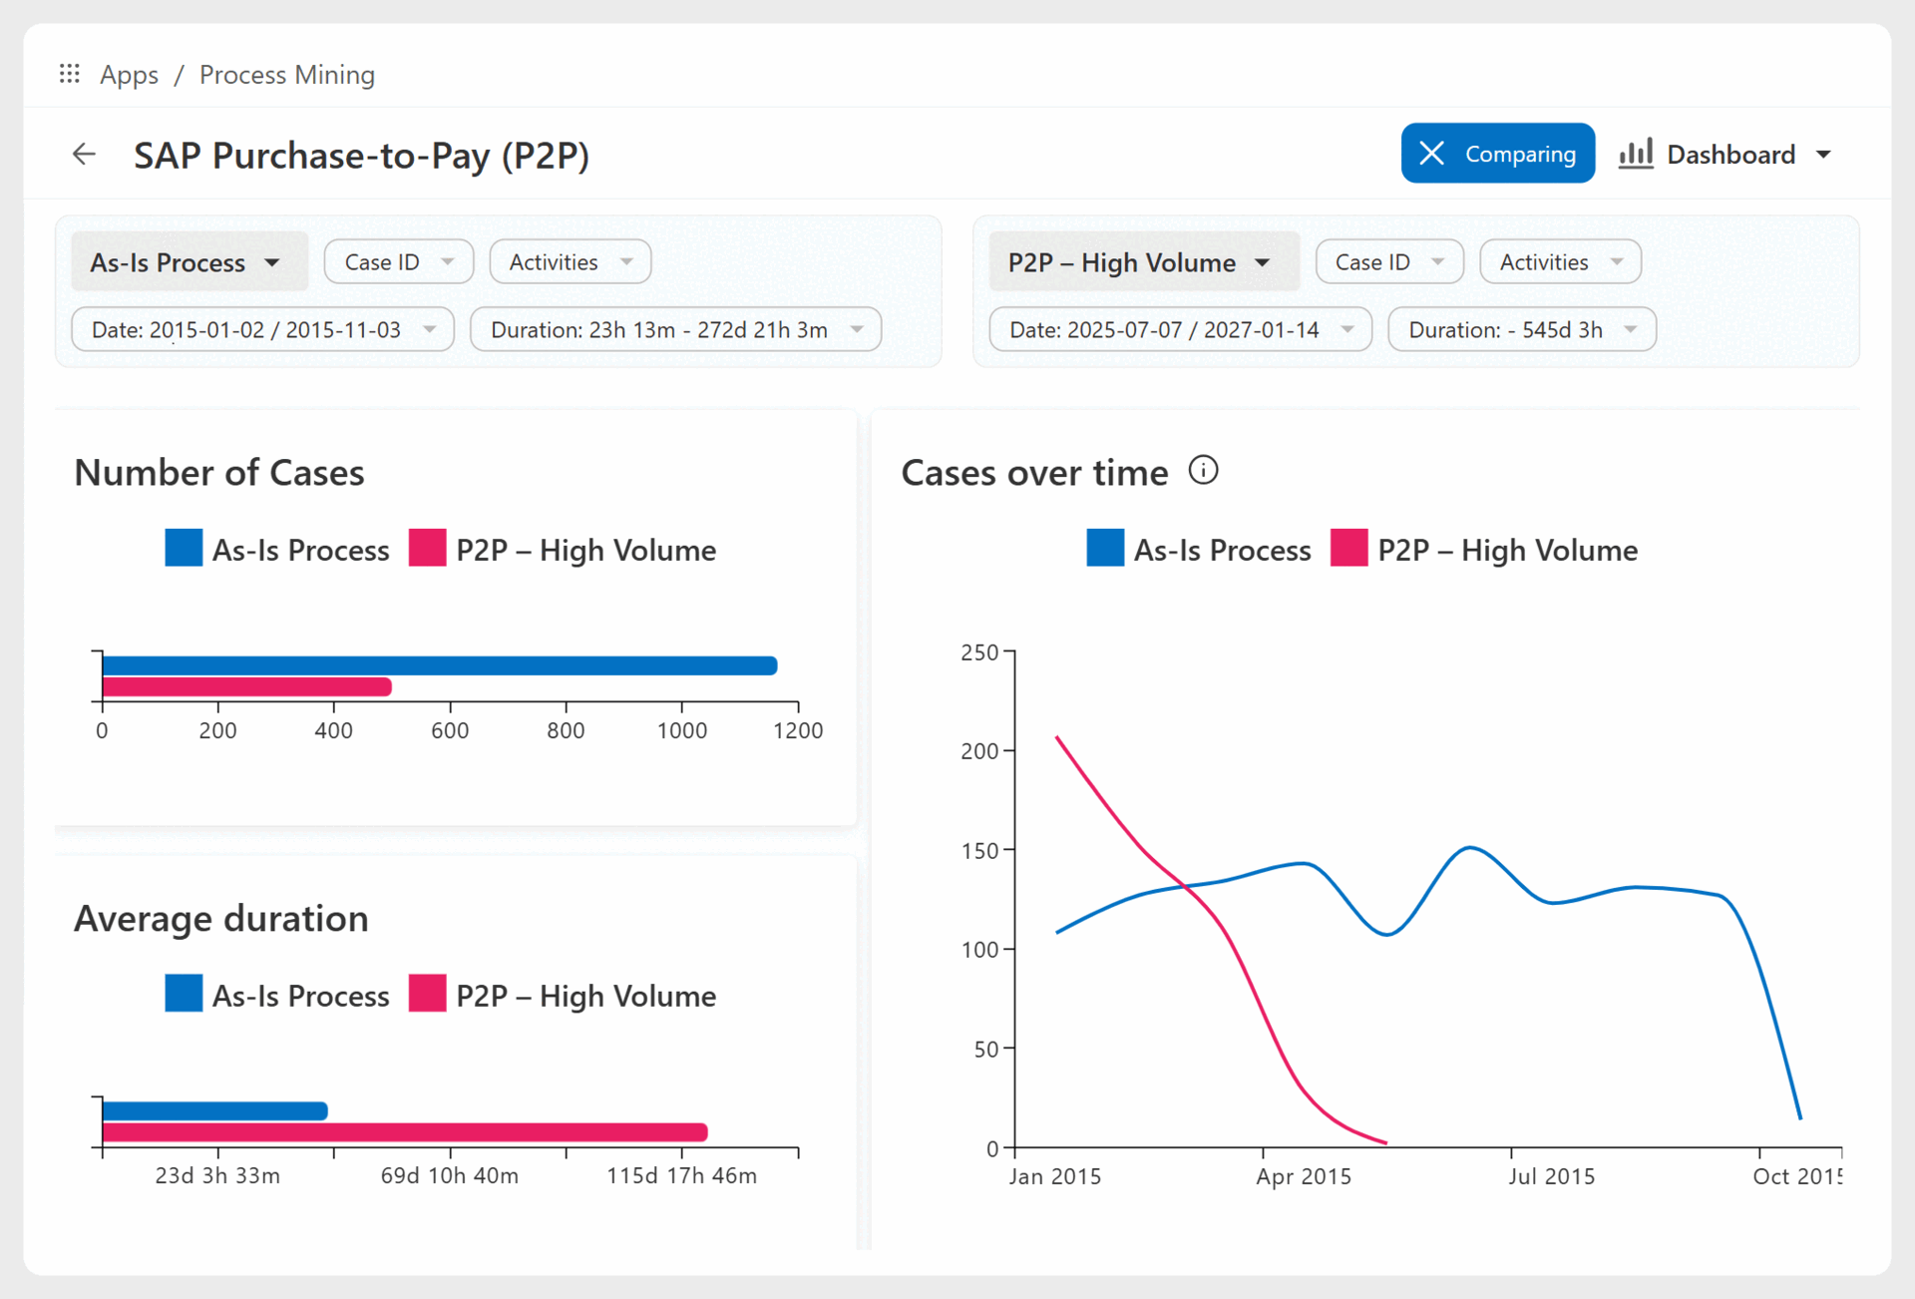This screenshot has height=1299, width=1915.
Task: Toggle P2P – High Volume legend in Average duration
Action: [x=563, y=995]
